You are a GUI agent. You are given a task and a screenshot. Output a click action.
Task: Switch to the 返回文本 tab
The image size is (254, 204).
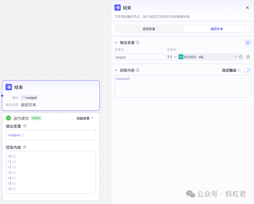(x=217, y=29)
